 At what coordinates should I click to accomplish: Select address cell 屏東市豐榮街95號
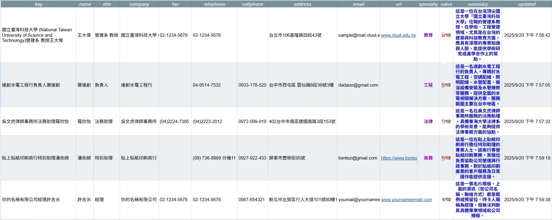click(x=302, y=158)
